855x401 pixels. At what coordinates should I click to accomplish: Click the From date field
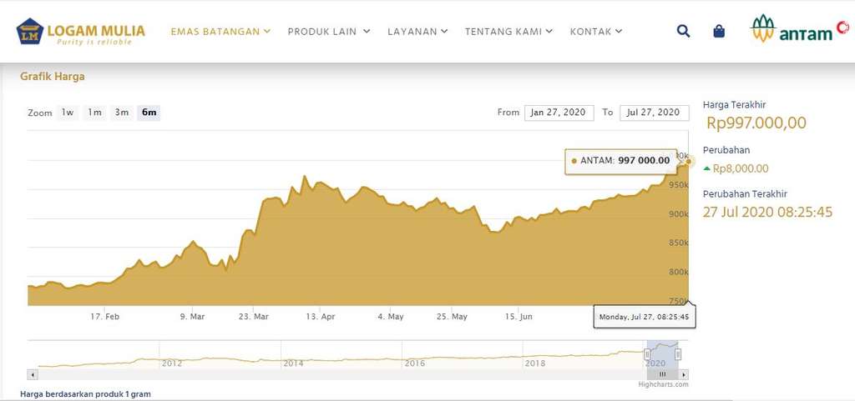coord(559,113)
